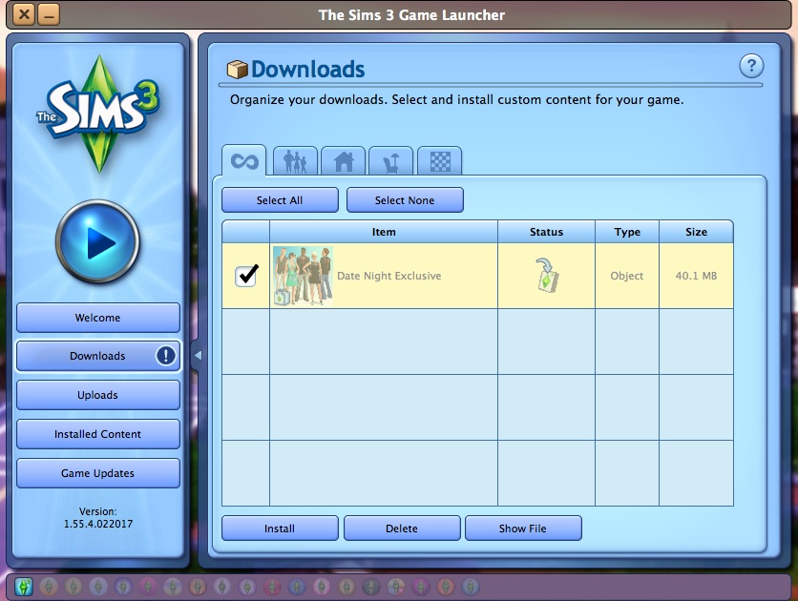The height and width of the screenshot is (601, 798).
Task: Click the first green plumbob icon in bottom bar
Action: [x=24, y=586]
